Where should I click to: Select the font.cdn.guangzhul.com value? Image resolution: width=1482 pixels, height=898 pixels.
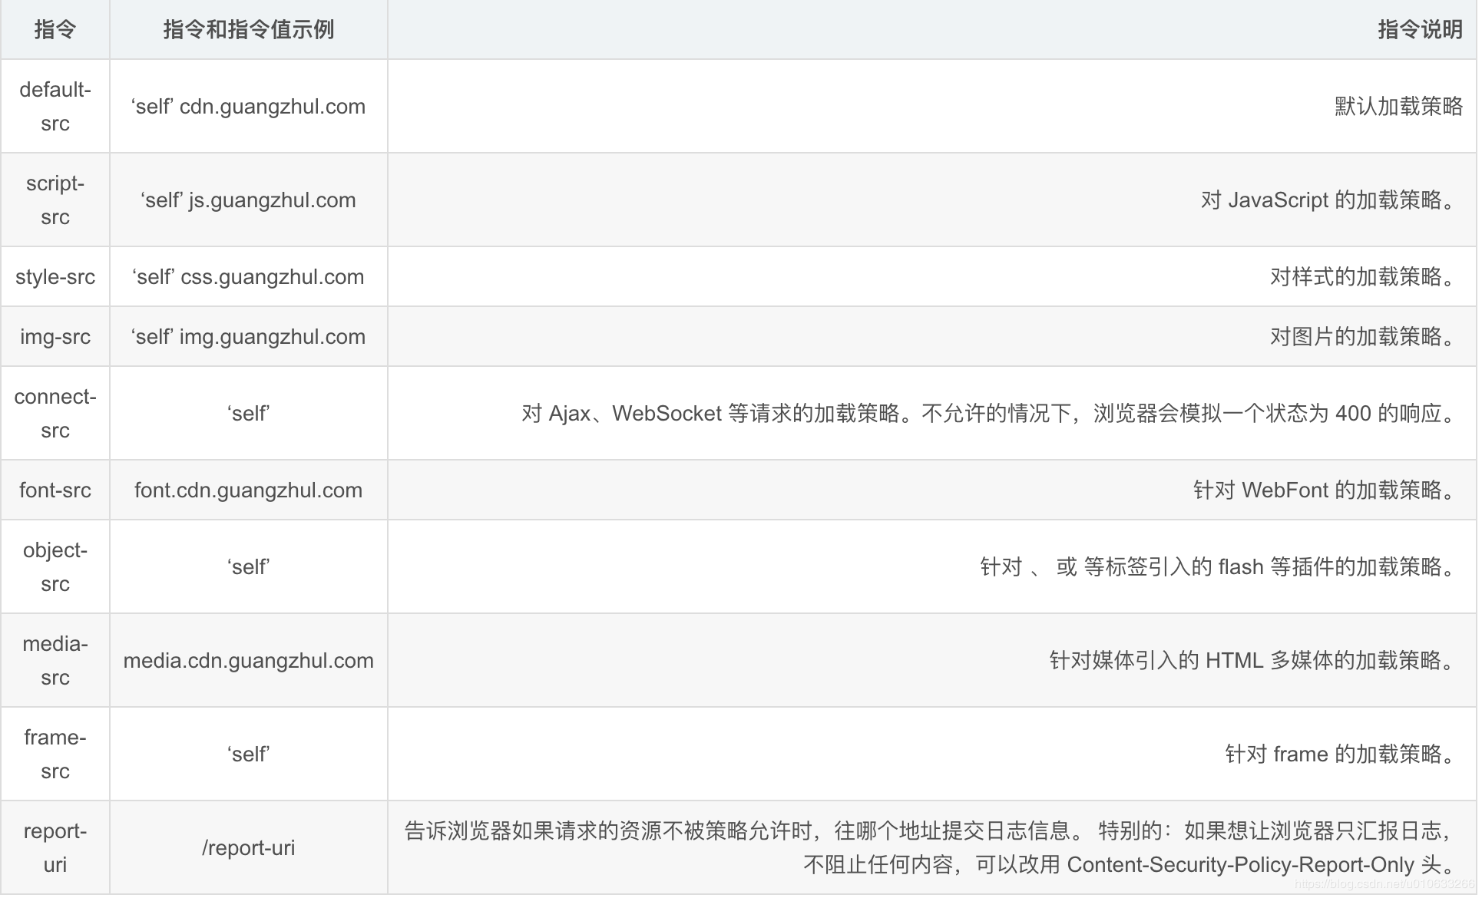pyautogui.click(x=249, y=490)
